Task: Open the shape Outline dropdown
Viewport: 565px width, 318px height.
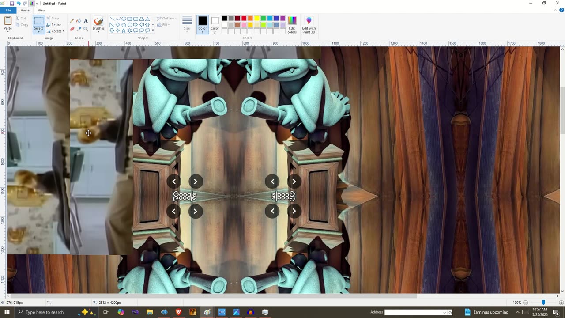Action: pos(166,19)
